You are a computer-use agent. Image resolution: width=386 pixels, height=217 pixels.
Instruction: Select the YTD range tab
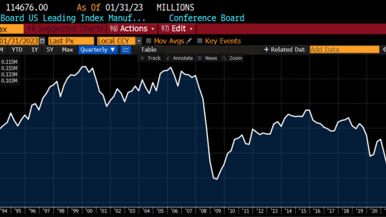coord(17,50)
